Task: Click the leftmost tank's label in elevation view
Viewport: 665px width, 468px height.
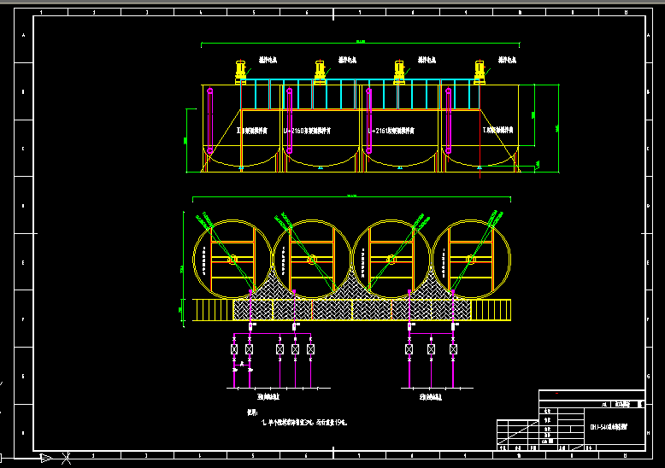Action: pyautogui.click(x=252, y=131)
